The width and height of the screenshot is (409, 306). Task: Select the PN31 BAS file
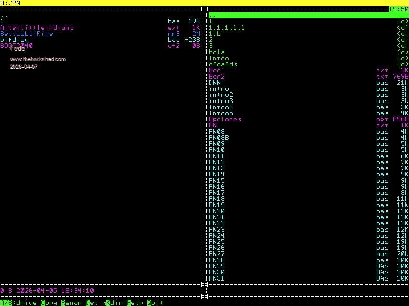click(x=217, y=278)
